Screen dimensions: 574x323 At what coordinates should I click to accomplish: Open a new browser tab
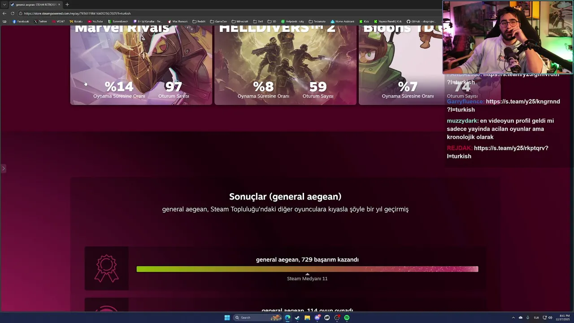click(67, 4)
